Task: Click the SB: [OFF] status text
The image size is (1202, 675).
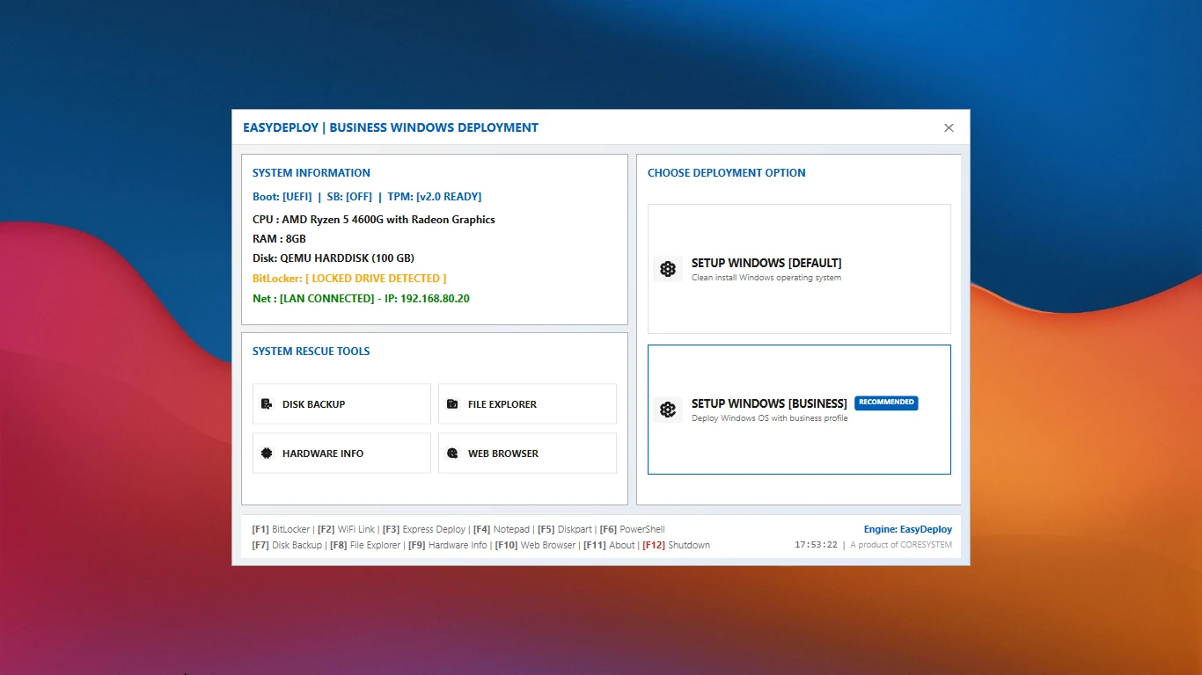Action: pyautogui.click(x=349, y=197)
